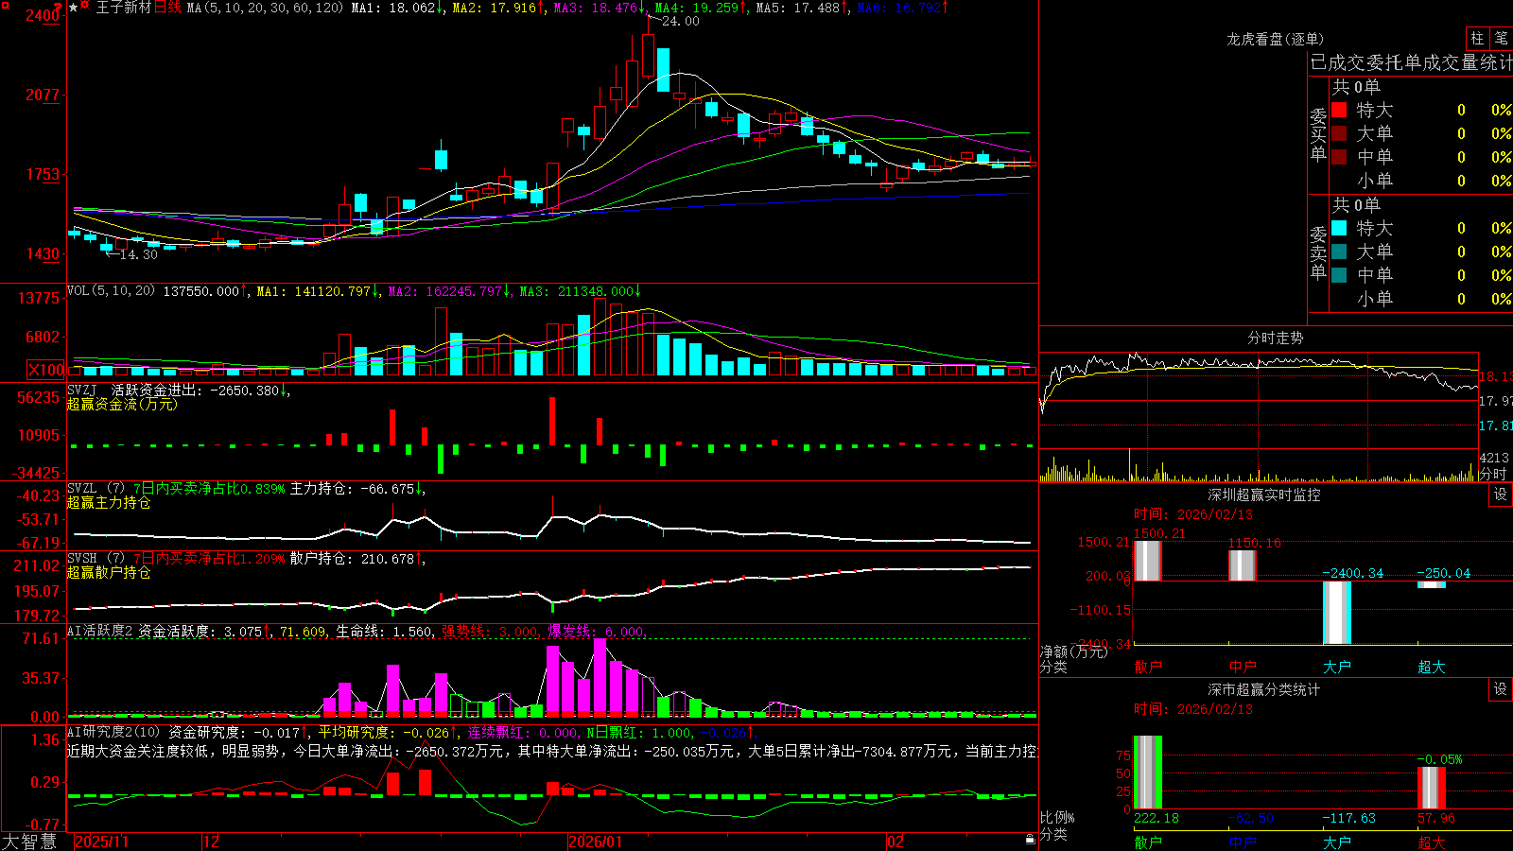Image resolution: width=1513 pixels, height=851 pixels.
Task: Click 小单 row in 委买单
Action: click(1421, 181)
